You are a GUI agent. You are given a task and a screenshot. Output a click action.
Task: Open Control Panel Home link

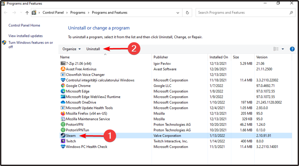pos(24,25)
